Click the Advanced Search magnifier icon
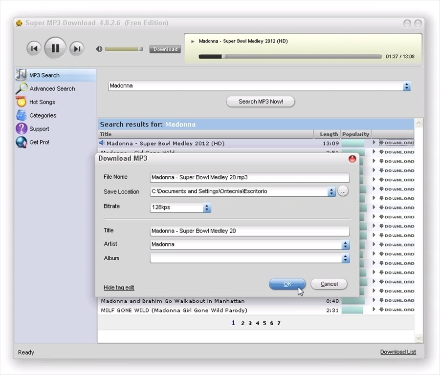 (x=22, y=88)
